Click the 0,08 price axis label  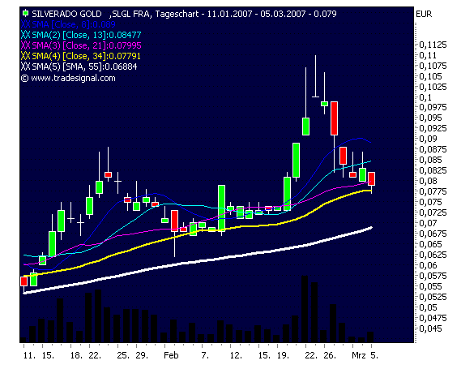[x=428, y=181]
